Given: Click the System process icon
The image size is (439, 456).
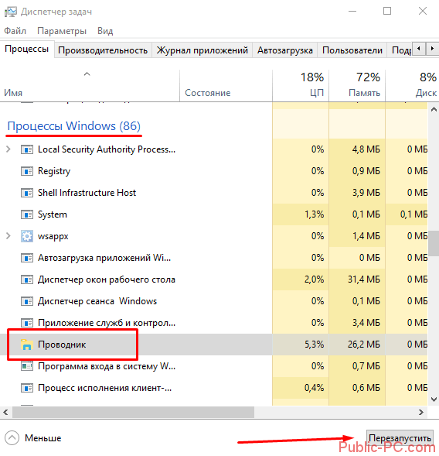Looking at the screenshot, I should (x=27, y=214).
